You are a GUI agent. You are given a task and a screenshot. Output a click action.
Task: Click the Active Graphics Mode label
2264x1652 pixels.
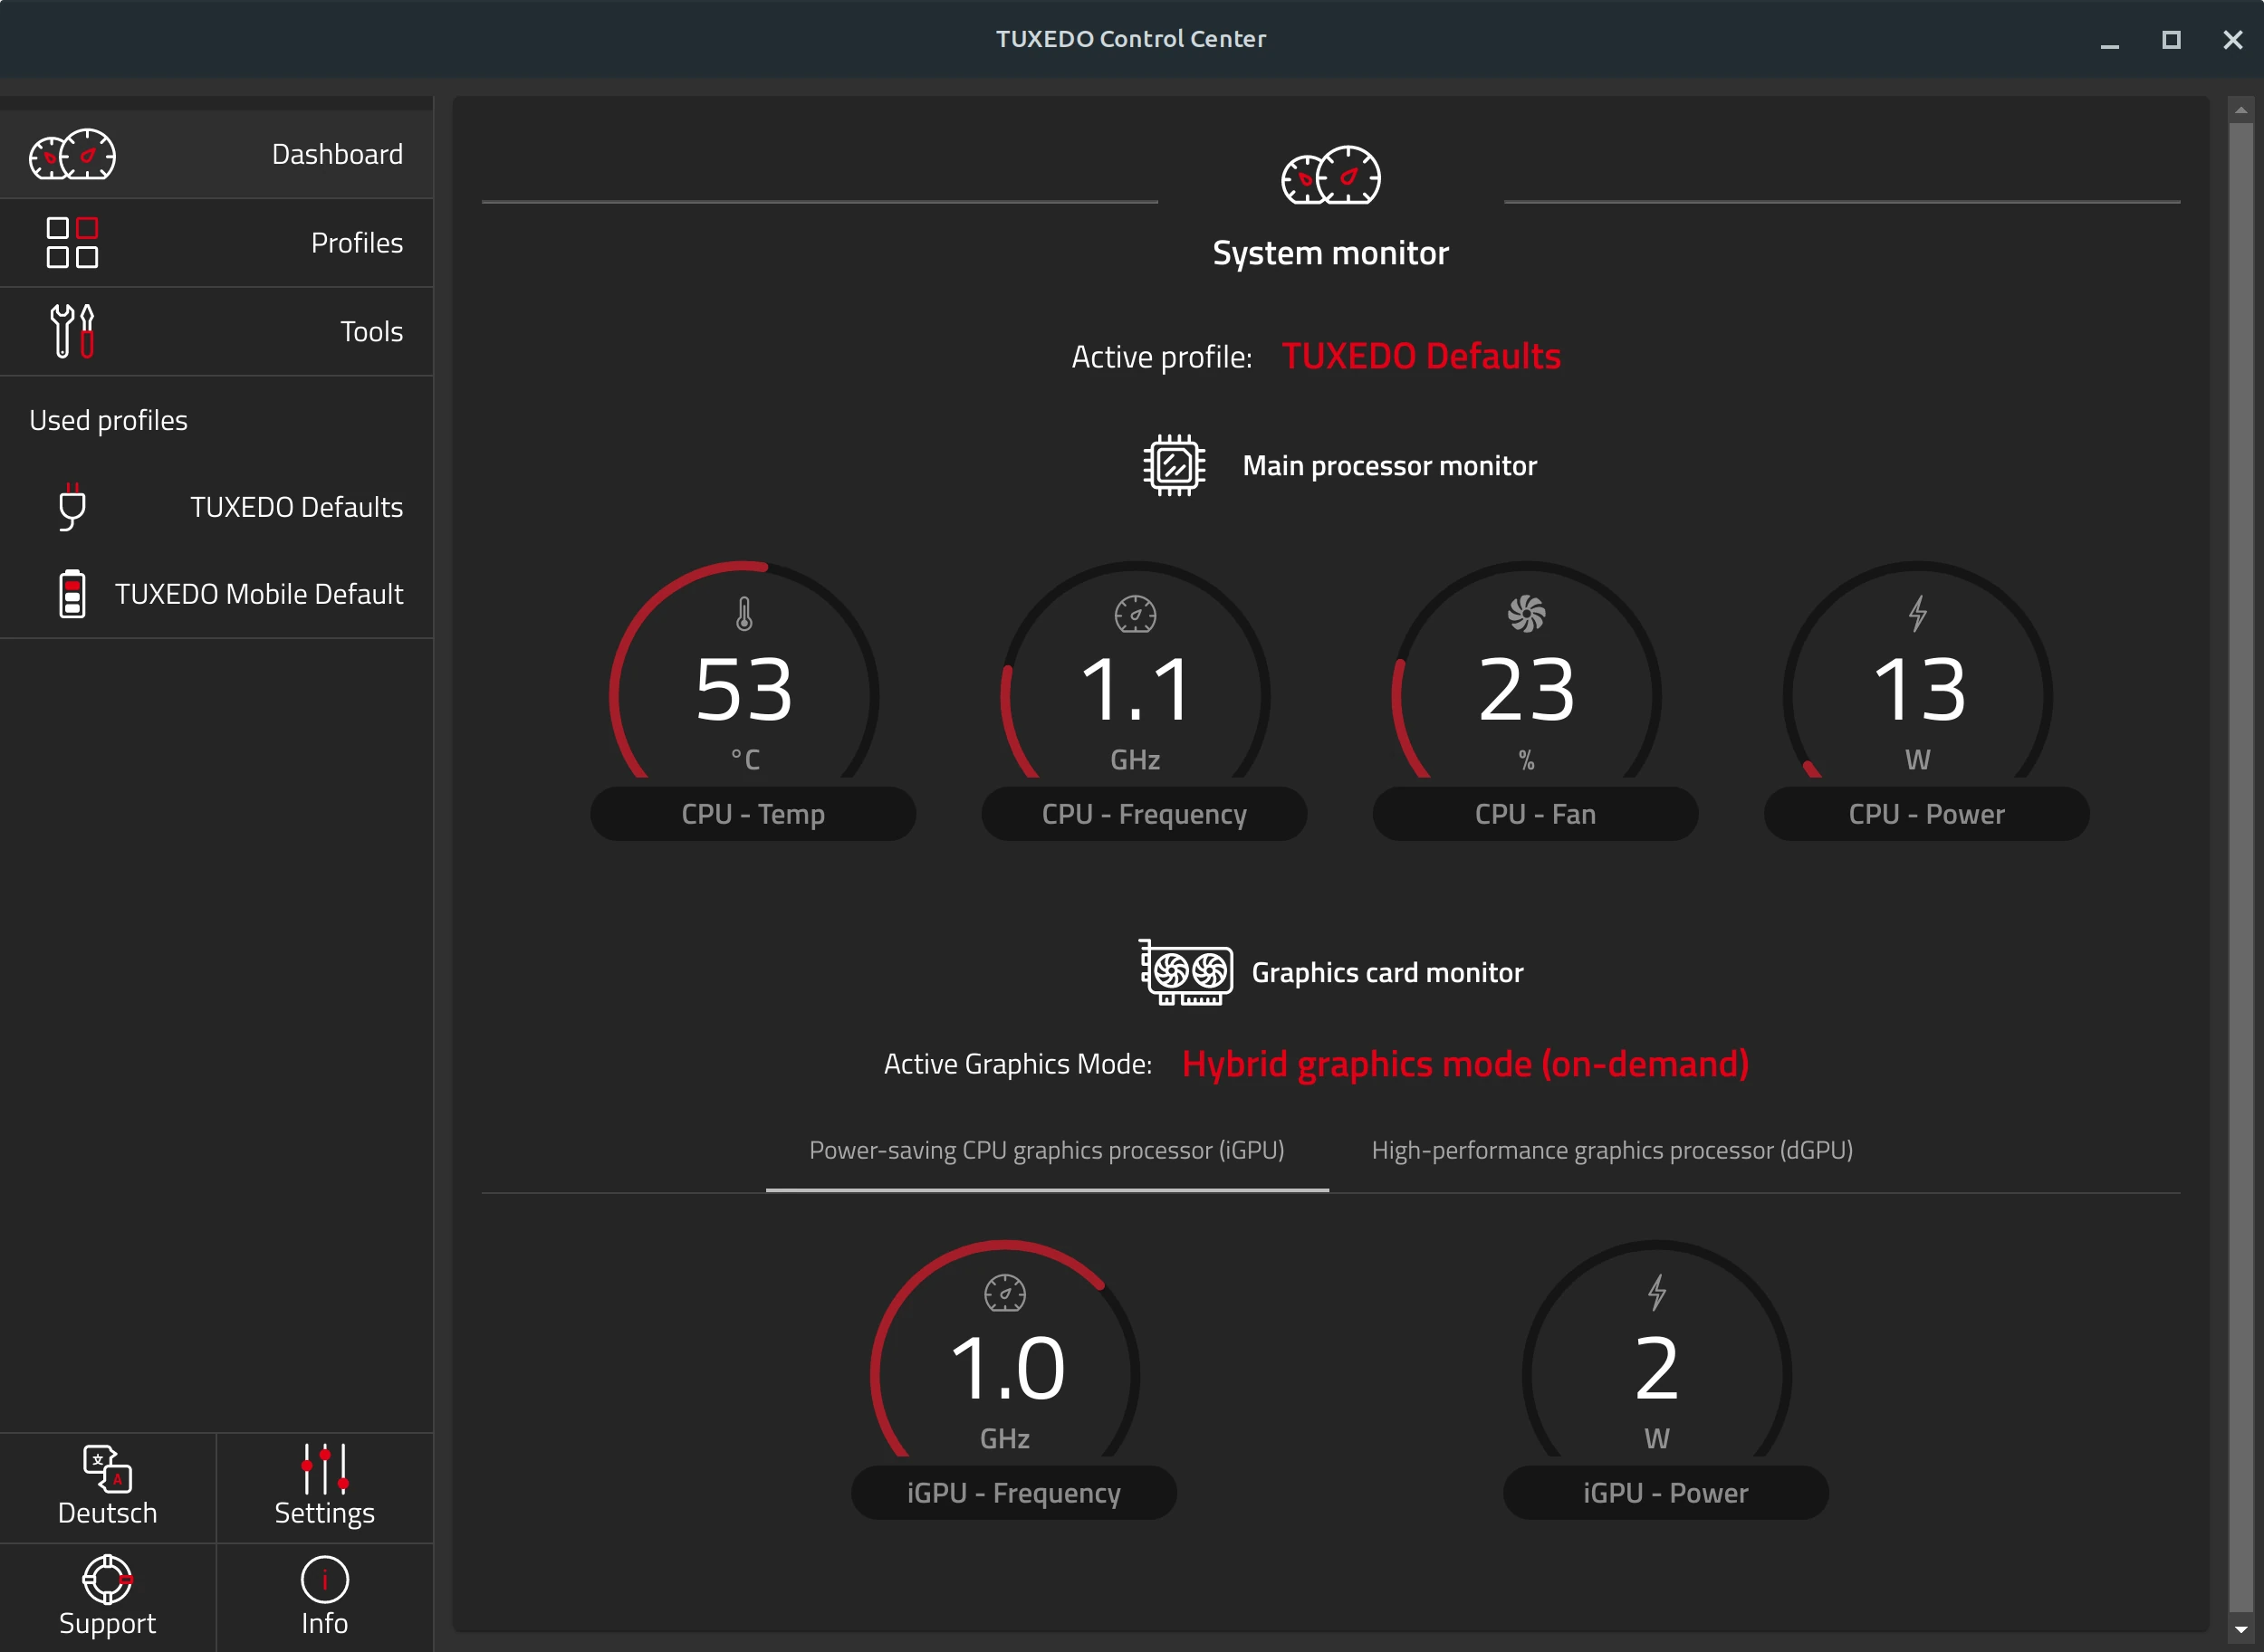tap(1018, 1064)
